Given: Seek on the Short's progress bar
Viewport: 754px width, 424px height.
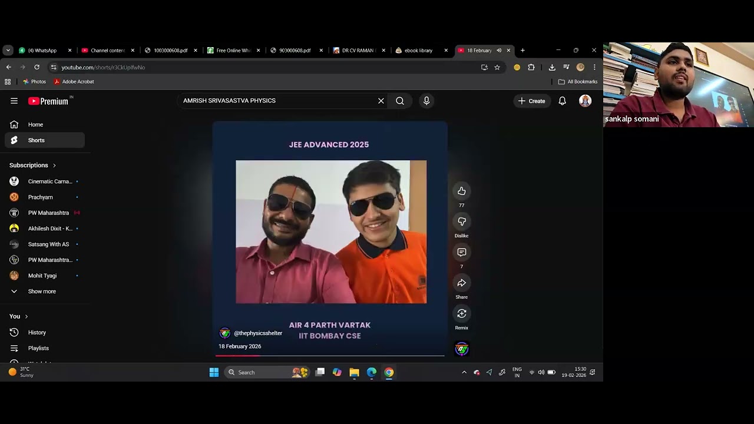Looking at the screenshot, I should click(x=330, y=356).
